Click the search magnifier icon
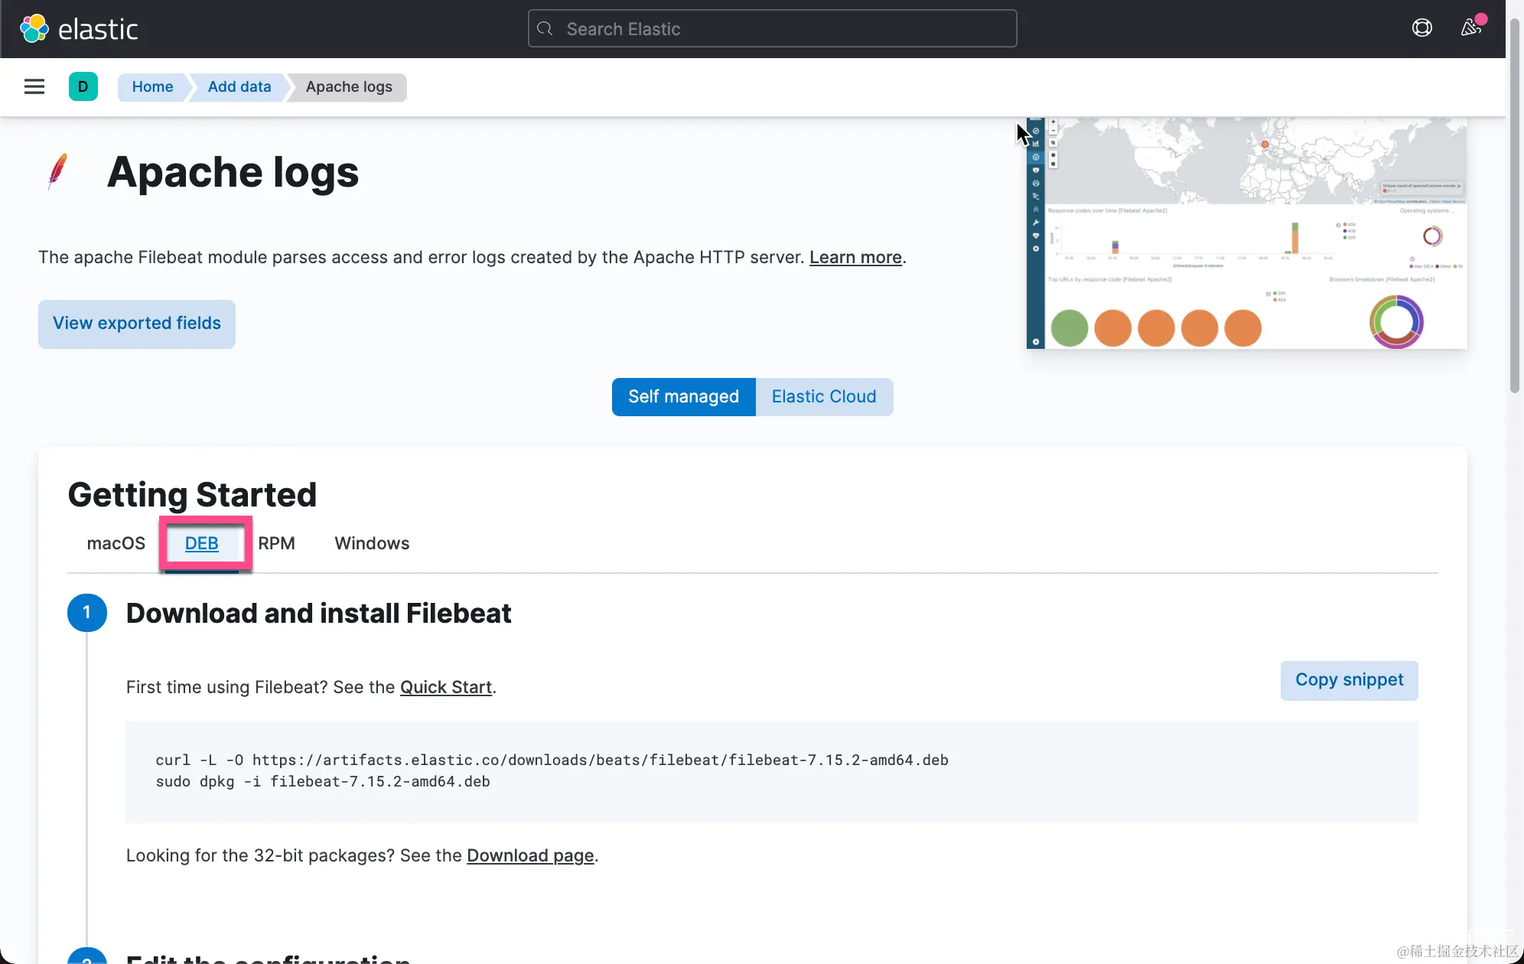 [x=545, y=29]
